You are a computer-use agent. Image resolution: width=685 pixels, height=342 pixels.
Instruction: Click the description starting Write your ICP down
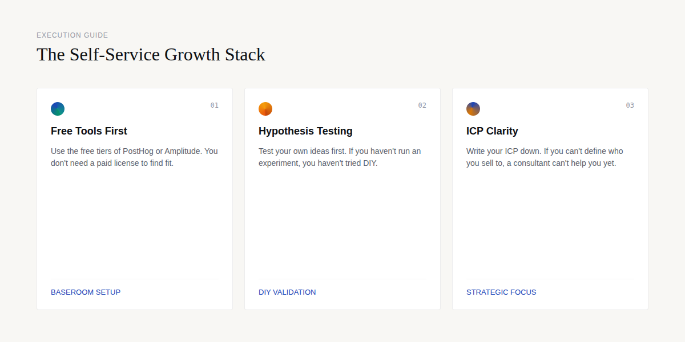click(545, 157)
